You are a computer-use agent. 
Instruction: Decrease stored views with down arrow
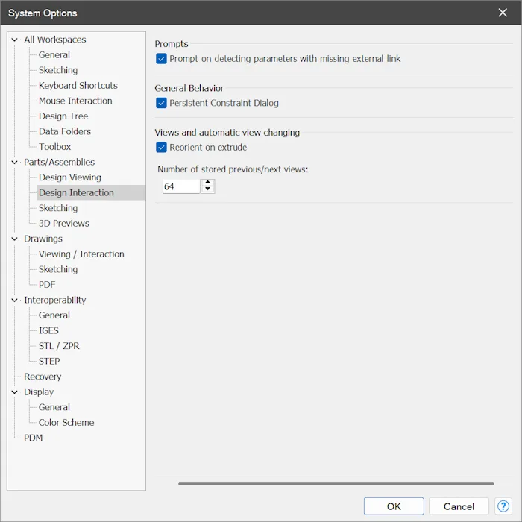click(x=208, y=189)
